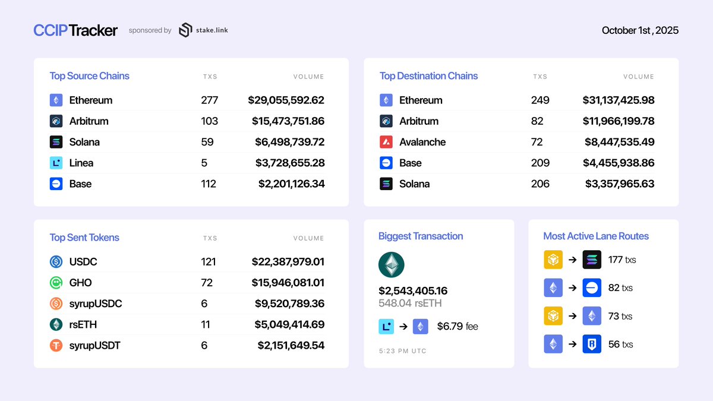Viewport: 713px width, 401px height.
Task: Click the CCIP Tracker logo title
Action: [75, 30]
